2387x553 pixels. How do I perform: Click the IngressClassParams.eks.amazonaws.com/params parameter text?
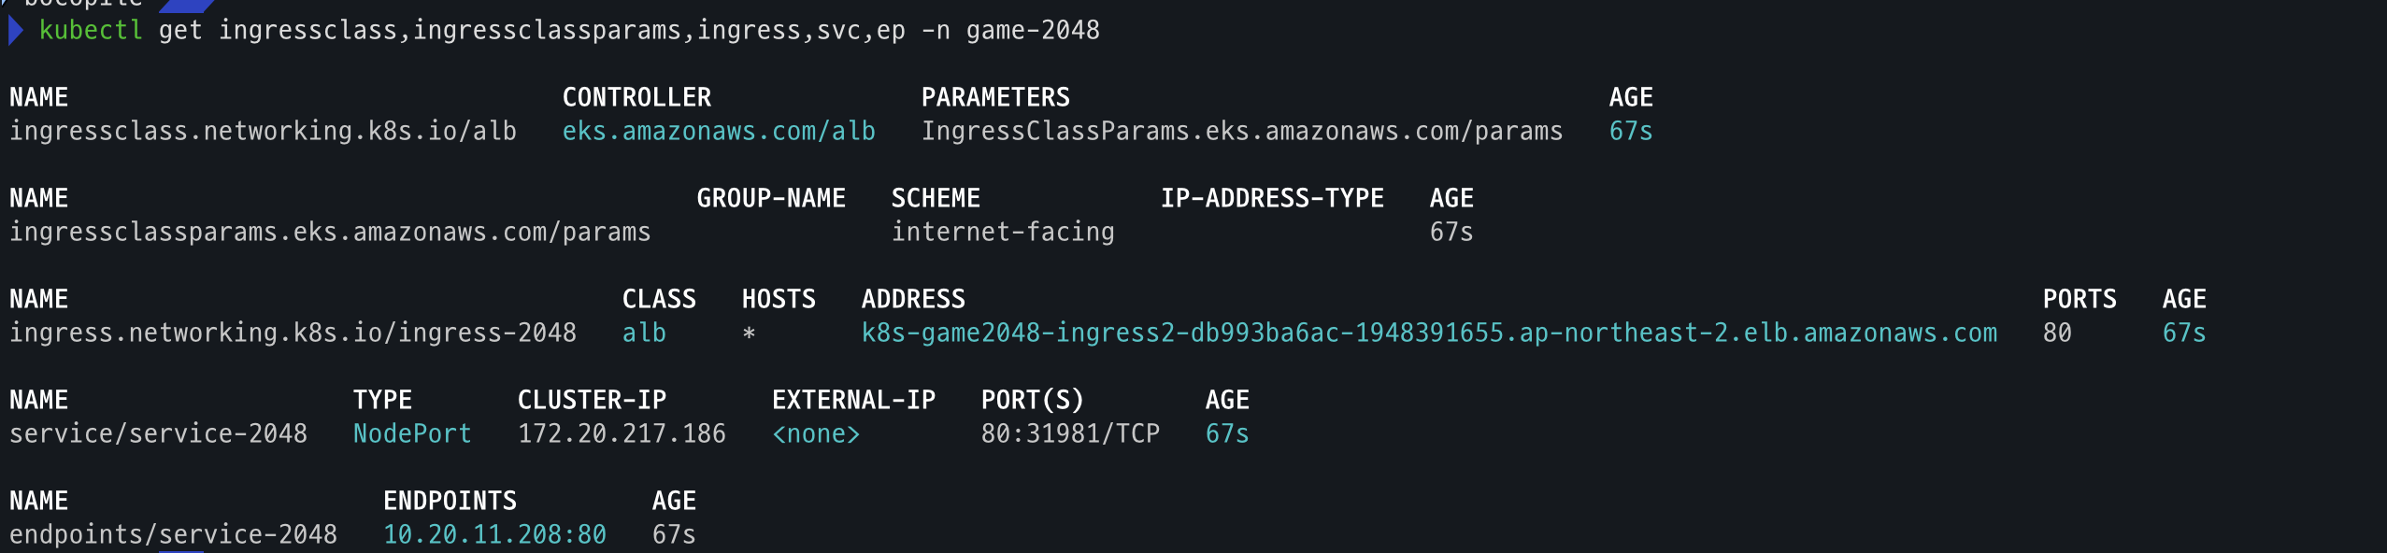[1242, 132]
